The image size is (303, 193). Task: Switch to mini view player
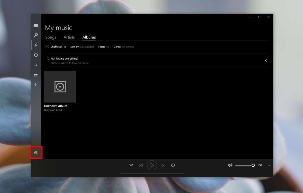coord(260,165)
